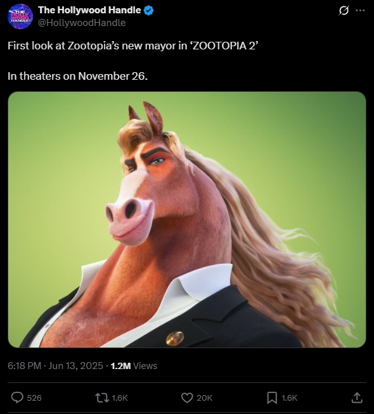
Task: Click the 6:18 PM timestamp link
Action: [x=24, y=366]
